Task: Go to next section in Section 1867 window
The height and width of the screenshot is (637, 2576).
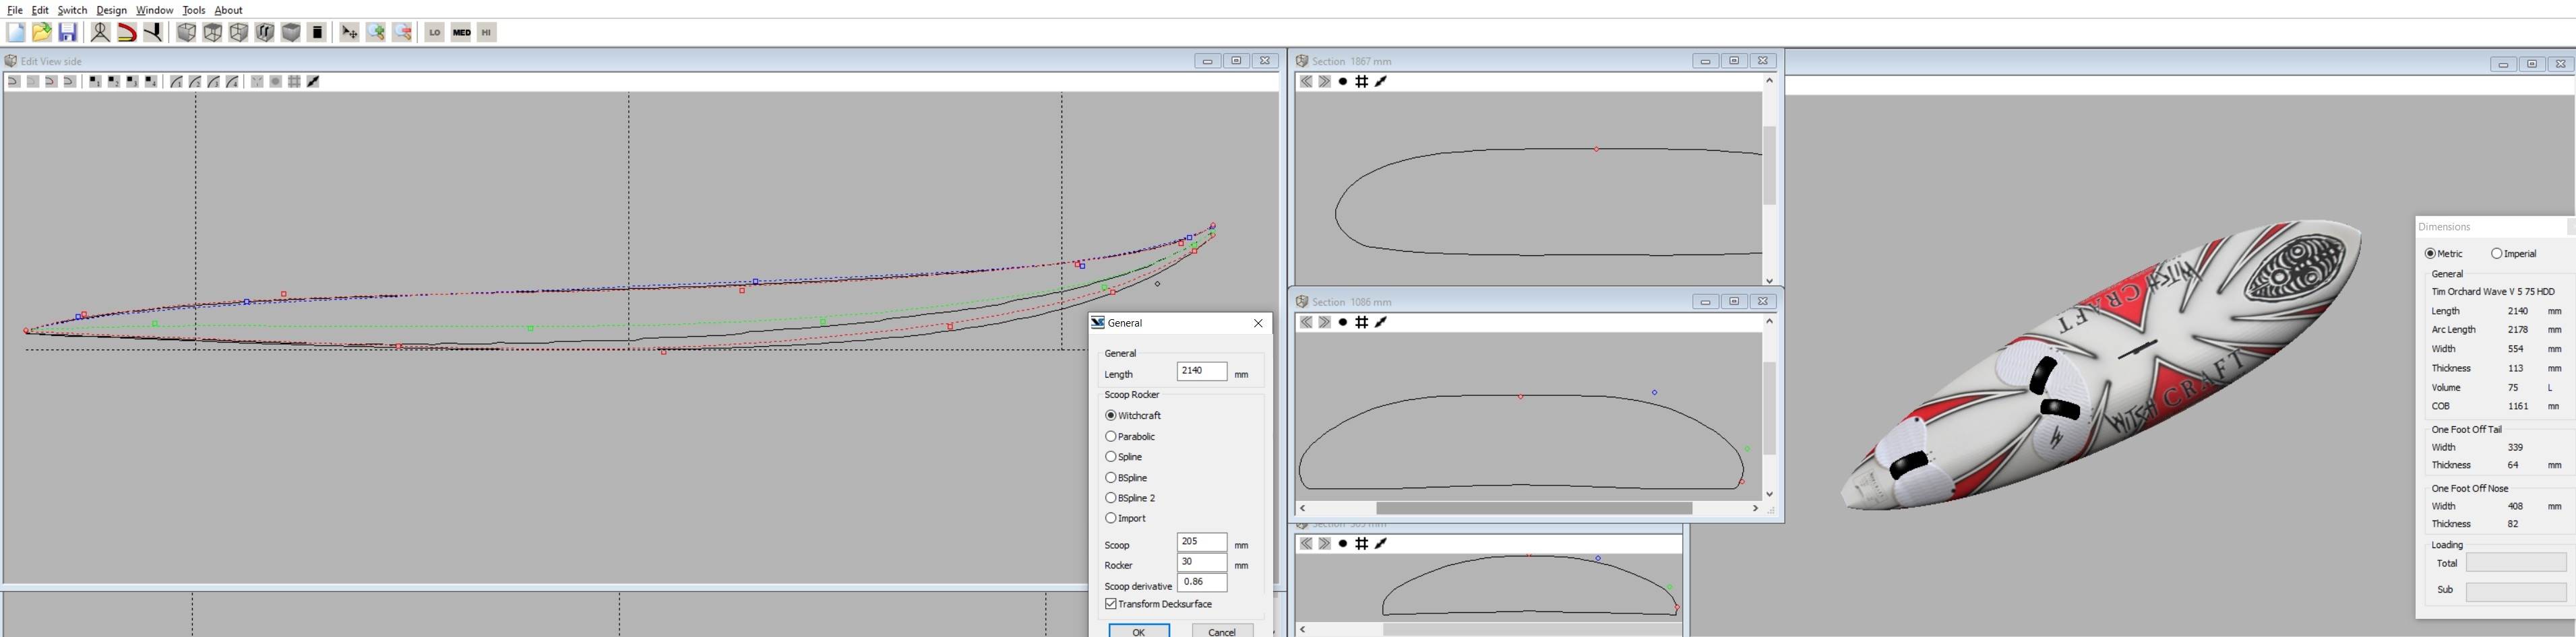Action: (x=1324, y=82)
